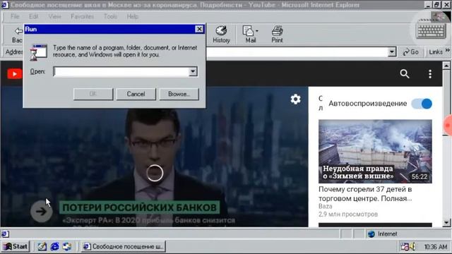Image resolution: width=452 pixels, height=254 pixels.
Task: Click Cancel in the Run dialog
Action: 136,94
